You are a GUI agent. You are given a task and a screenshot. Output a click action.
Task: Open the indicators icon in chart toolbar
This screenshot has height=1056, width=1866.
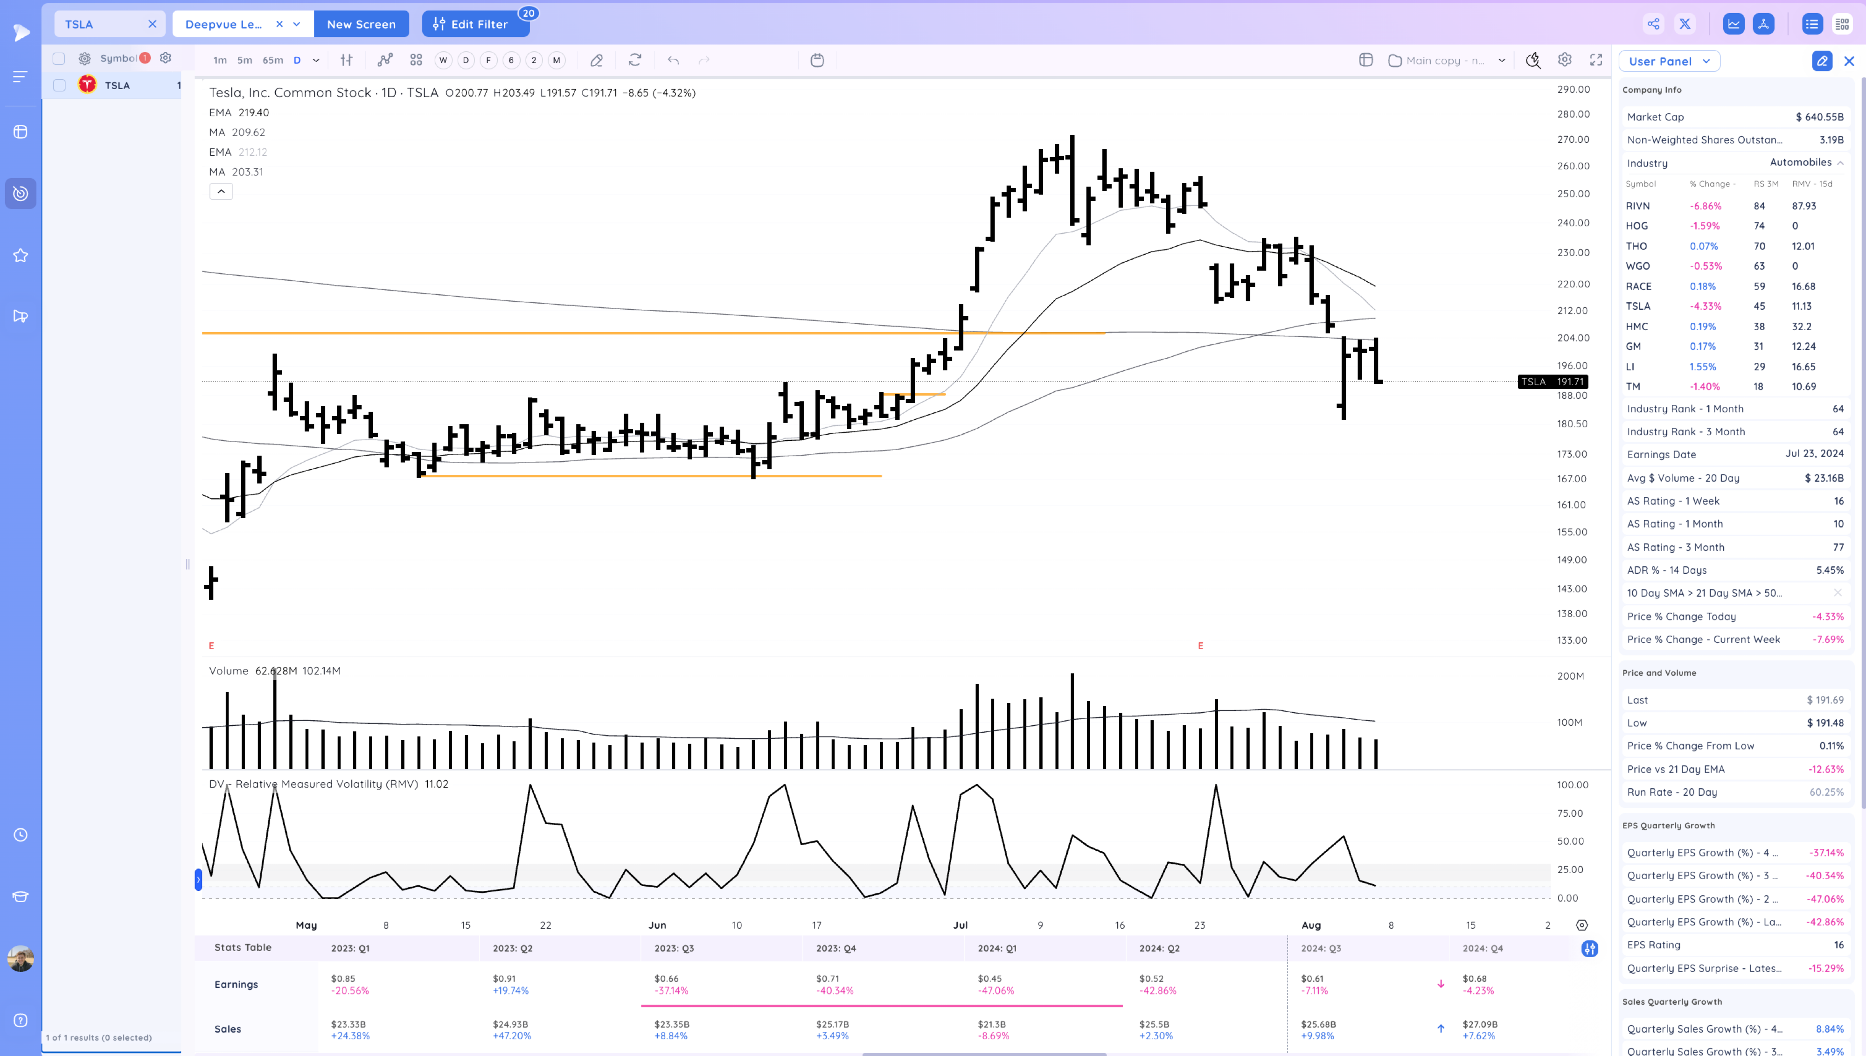tap(385, 60)
